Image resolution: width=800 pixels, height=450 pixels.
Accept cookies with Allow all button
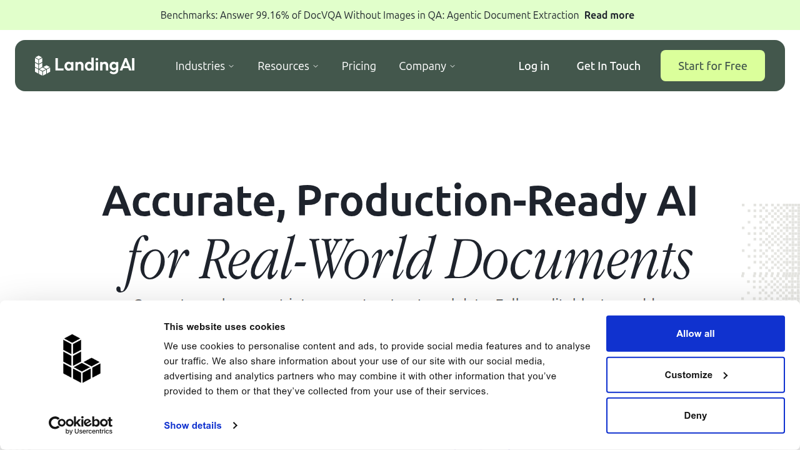(x=696, y=334)
